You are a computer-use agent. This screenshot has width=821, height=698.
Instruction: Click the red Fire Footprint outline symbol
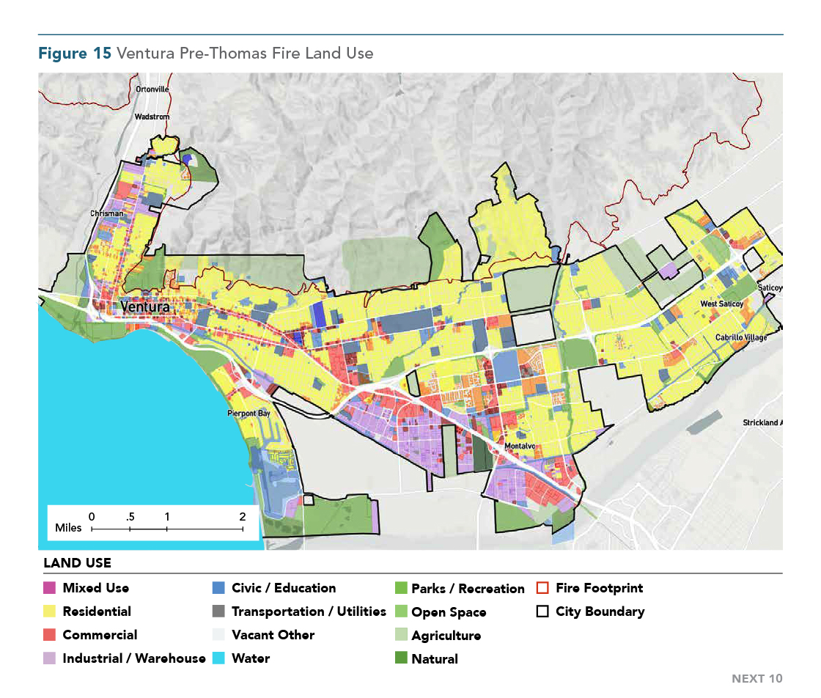coord(542,588)
